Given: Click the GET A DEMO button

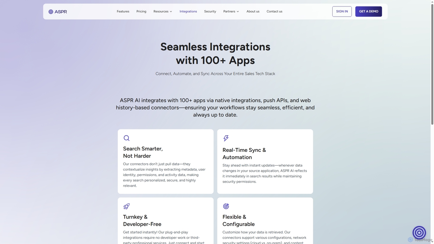Looking at the screenshot, I should coord(369,12).
